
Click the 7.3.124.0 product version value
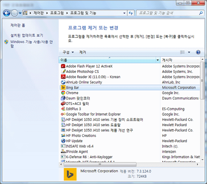(144, 171)
